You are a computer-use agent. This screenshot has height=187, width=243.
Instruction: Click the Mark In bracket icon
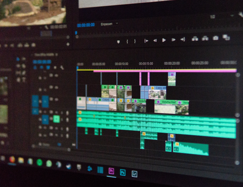[127, 41]
